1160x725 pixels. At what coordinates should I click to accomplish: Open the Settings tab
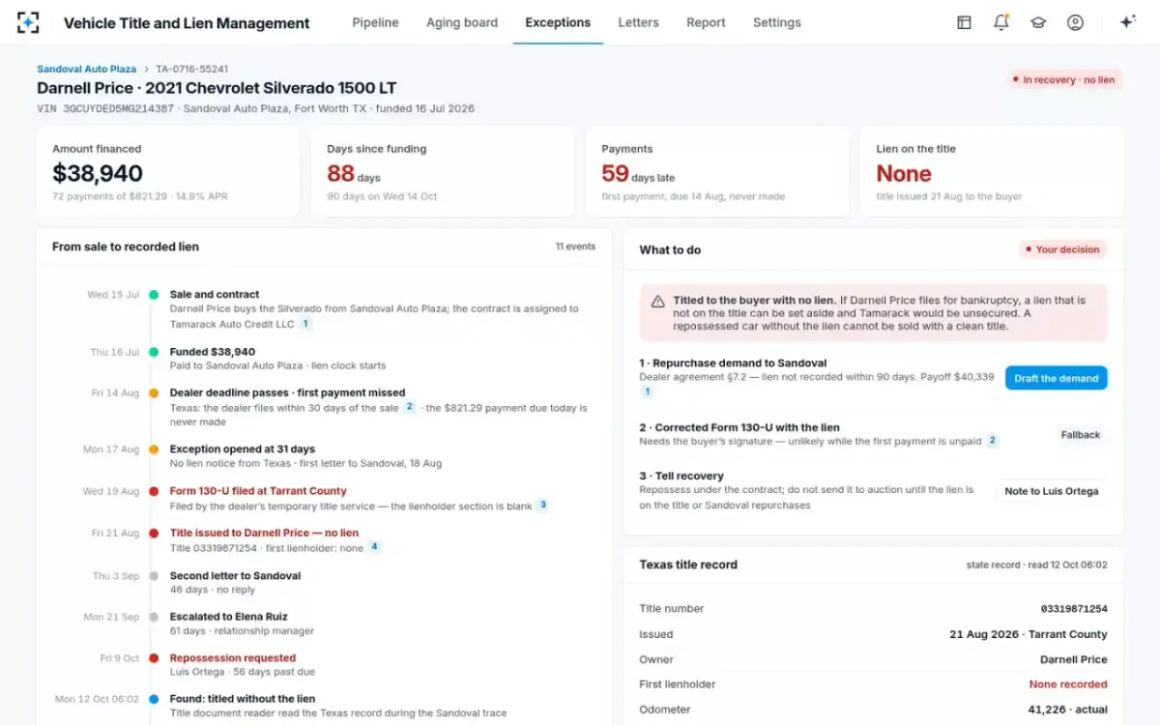click(x=777, y=22)
